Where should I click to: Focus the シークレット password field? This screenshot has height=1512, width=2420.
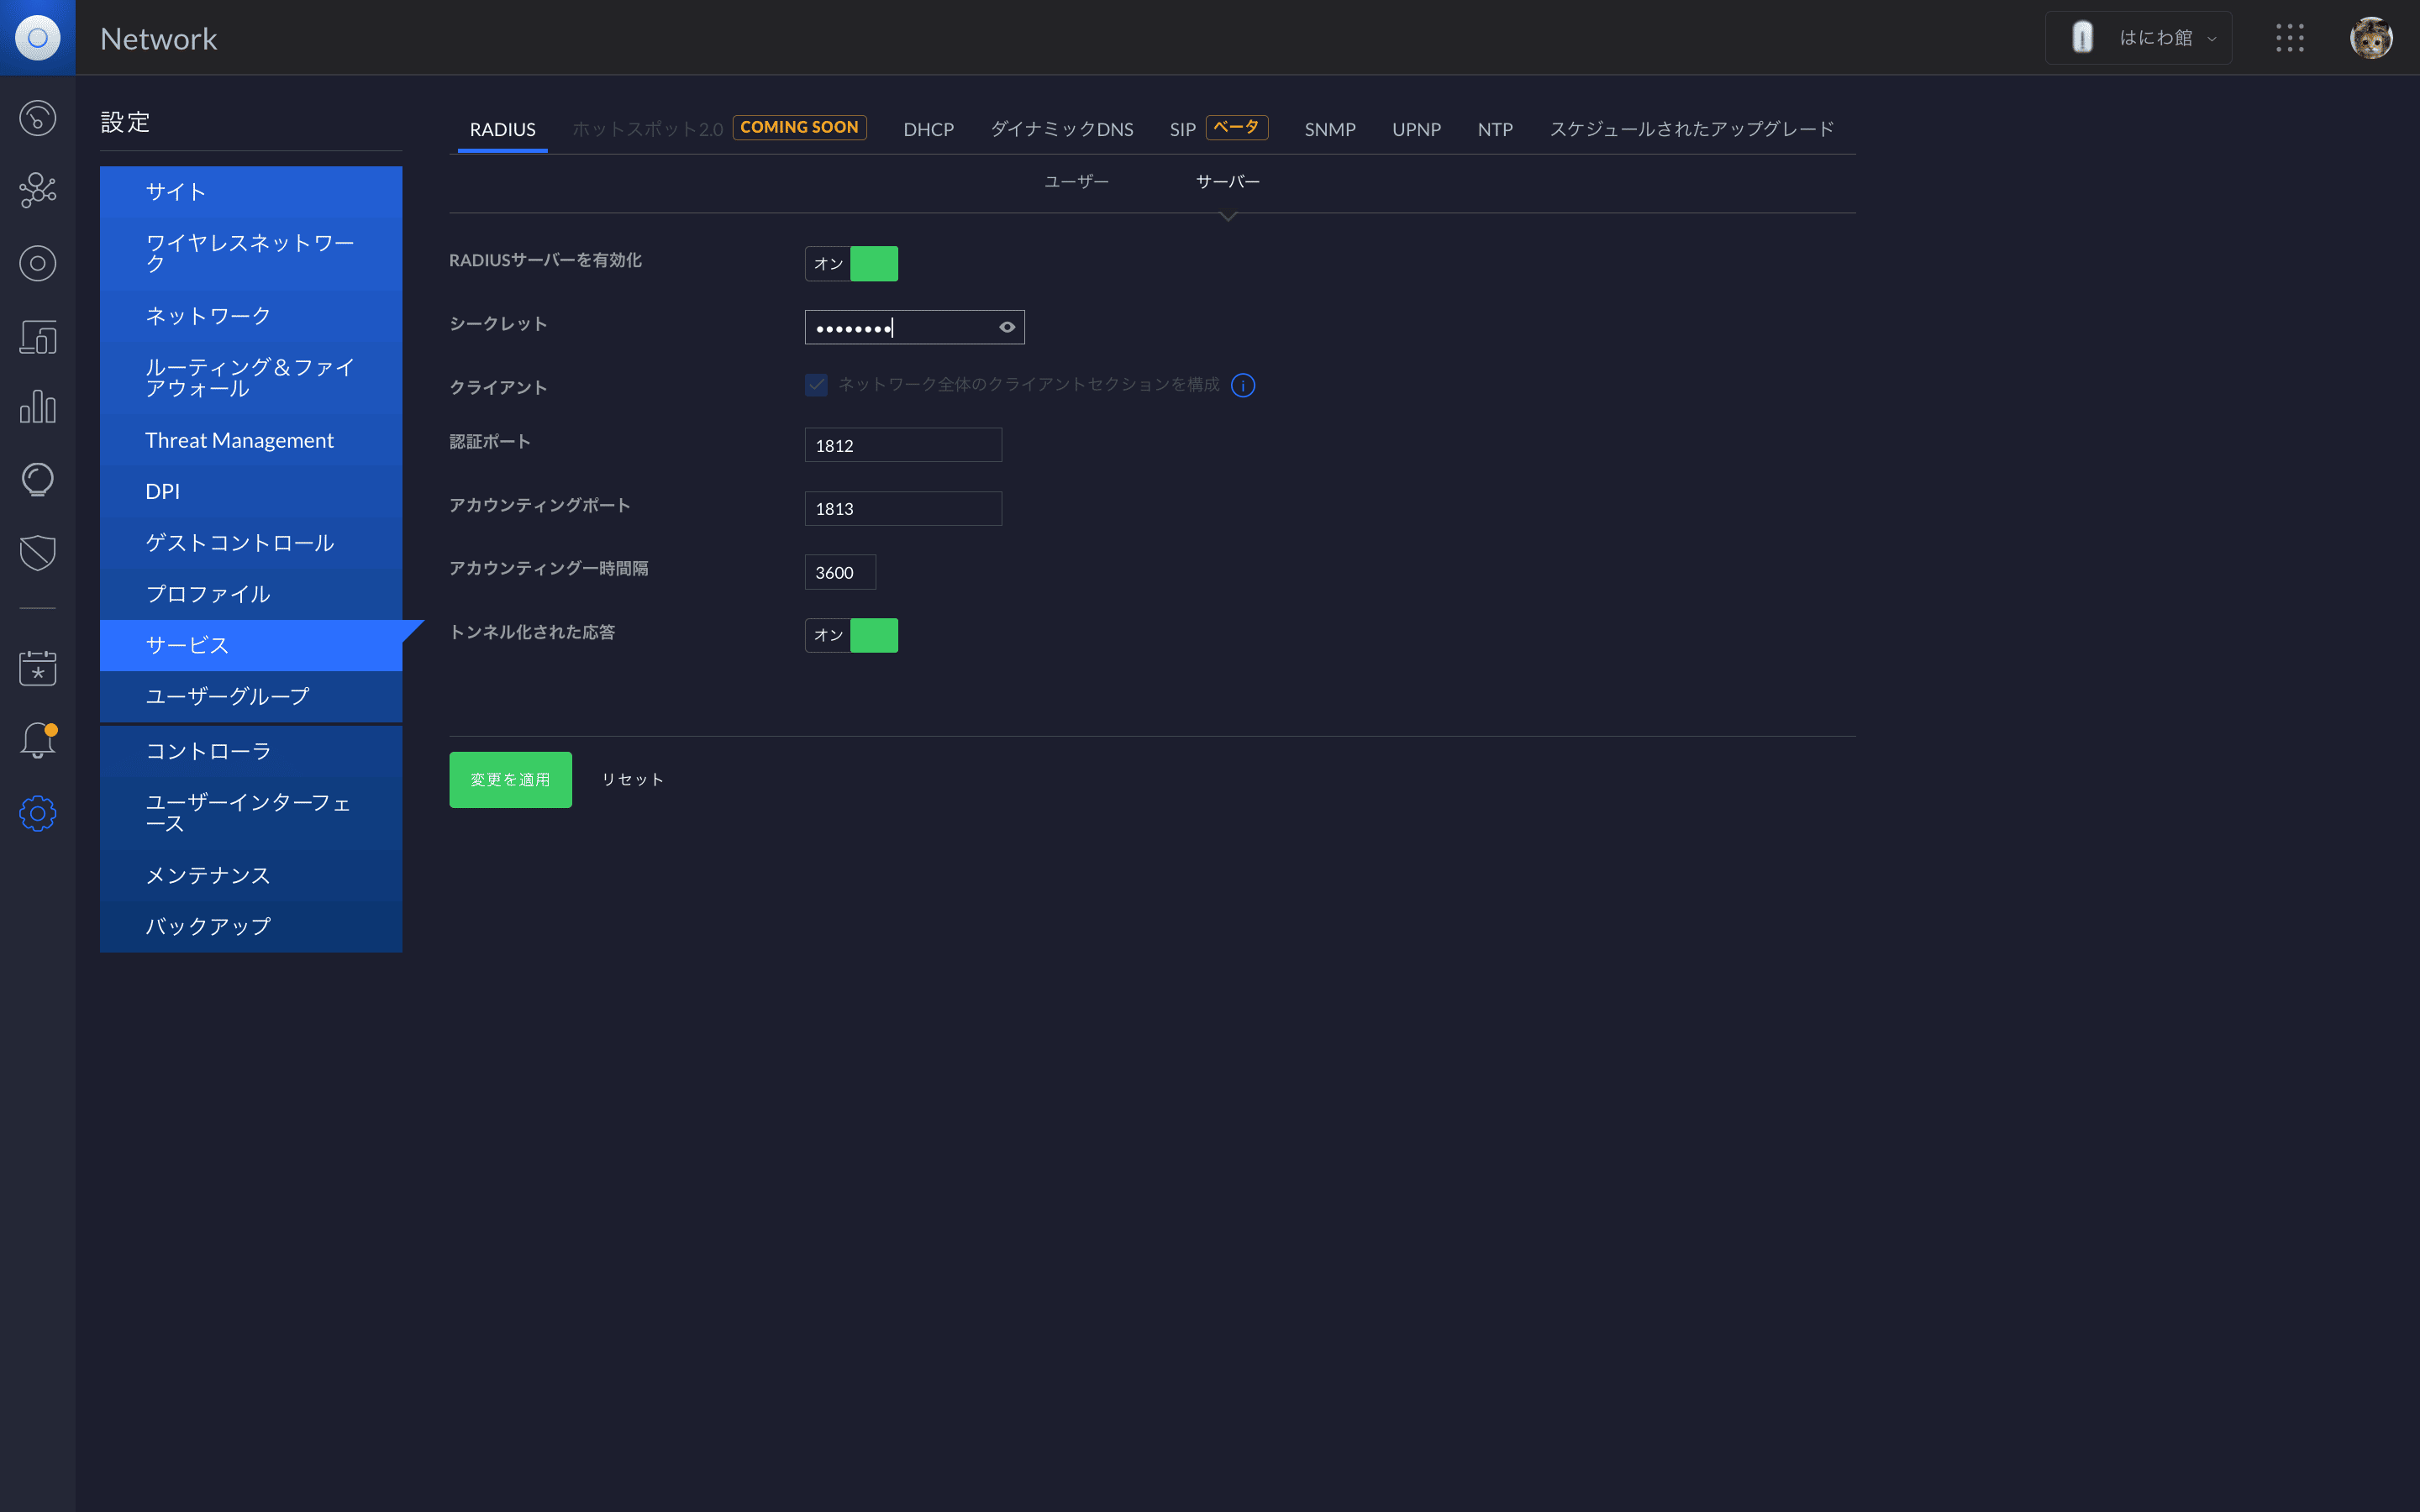[914, 327]
